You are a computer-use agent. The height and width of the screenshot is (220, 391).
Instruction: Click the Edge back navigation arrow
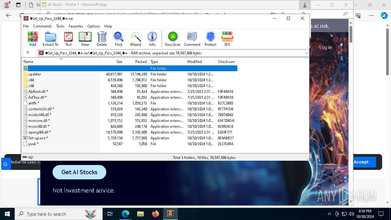pos(9,15)
